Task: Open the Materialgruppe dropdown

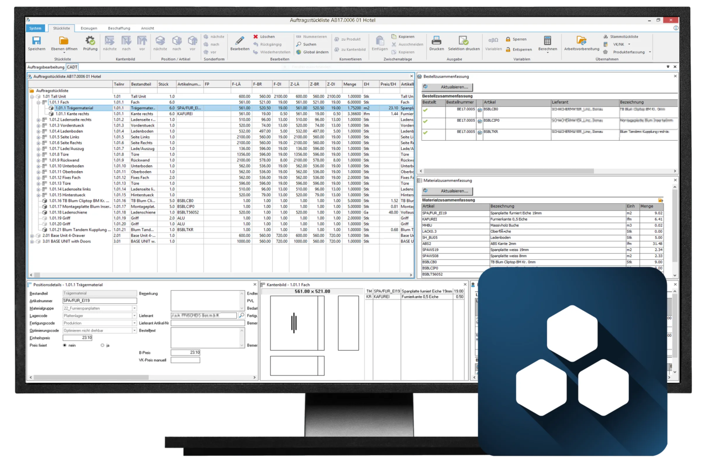Action: 134,308
